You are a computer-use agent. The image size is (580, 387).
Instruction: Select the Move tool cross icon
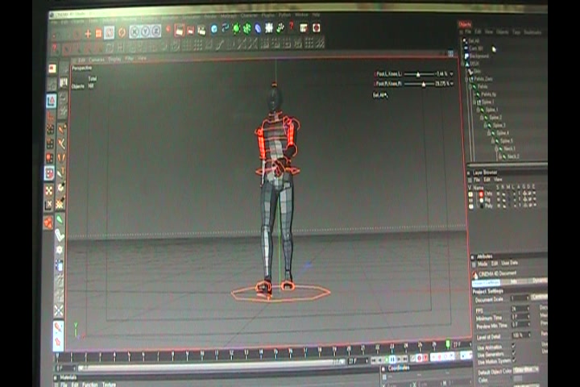click(x=88, y=34)
